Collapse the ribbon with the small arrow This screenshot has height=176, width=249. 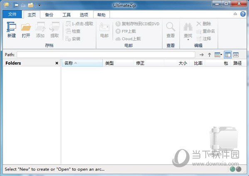click(235, 14)
